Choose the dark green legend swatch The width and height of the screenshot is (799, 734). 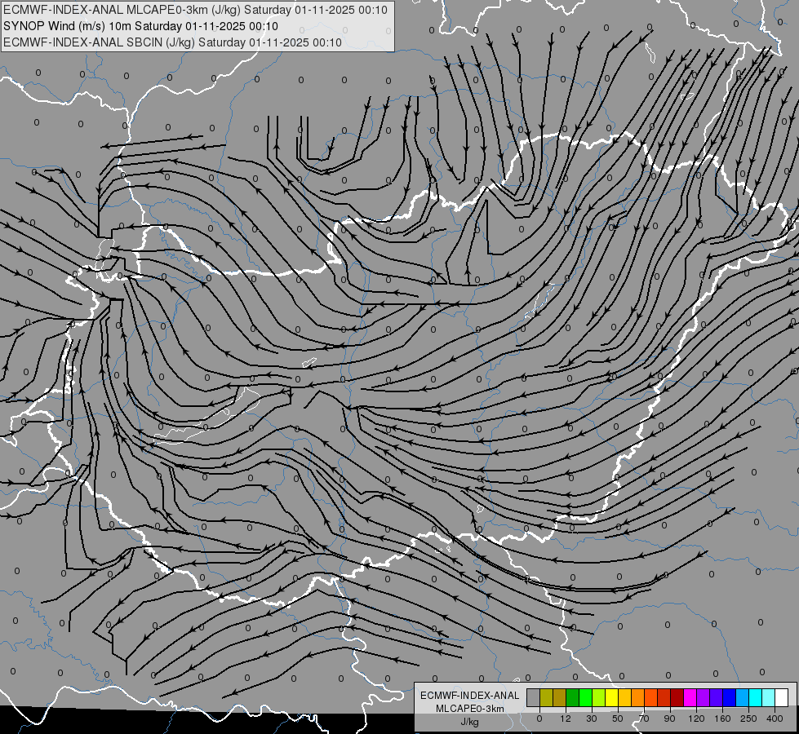[573, 697]
